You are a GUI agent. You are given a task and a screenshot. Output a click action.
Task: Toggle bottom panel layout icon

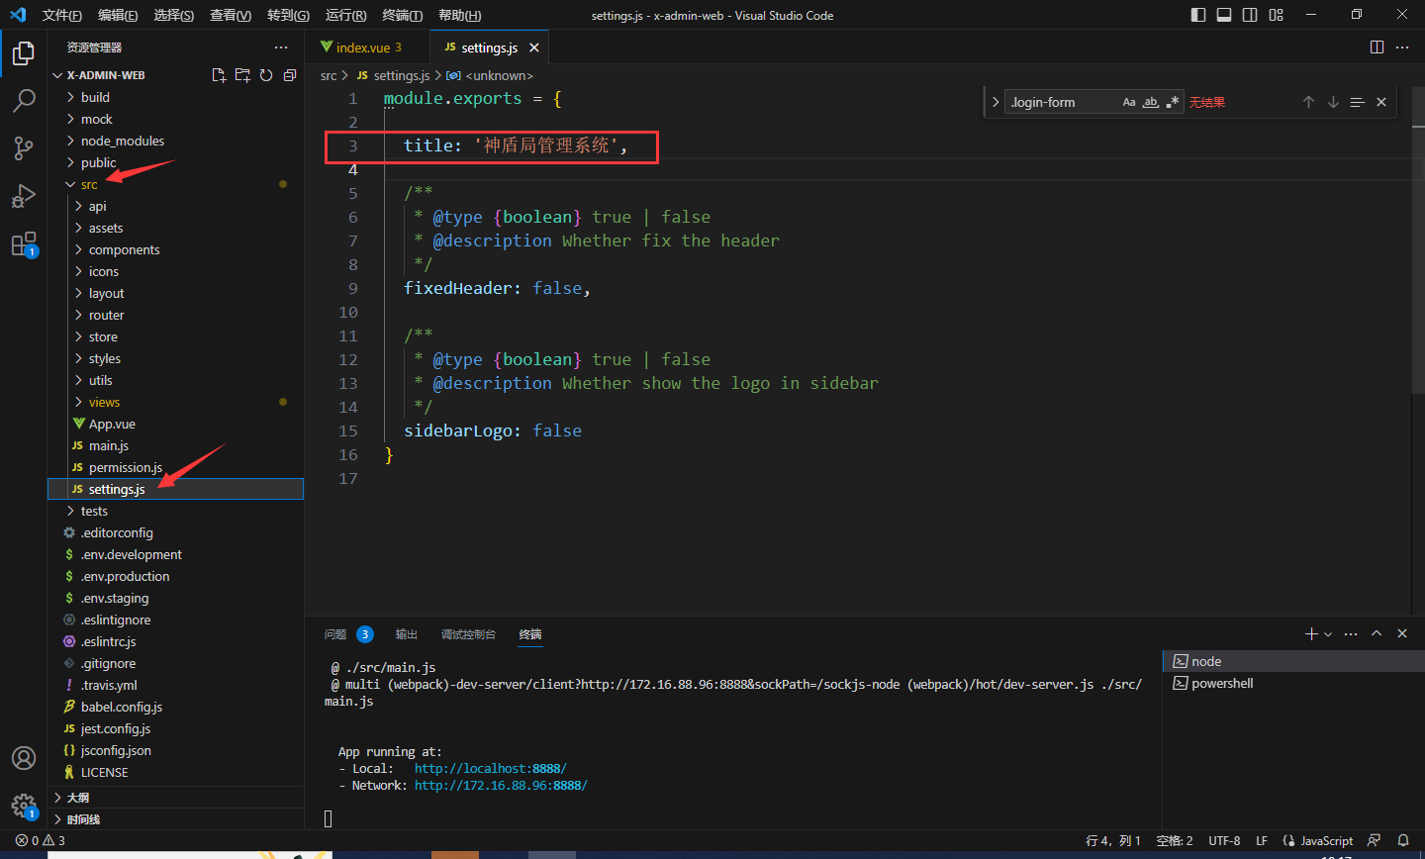(1224, 15)
